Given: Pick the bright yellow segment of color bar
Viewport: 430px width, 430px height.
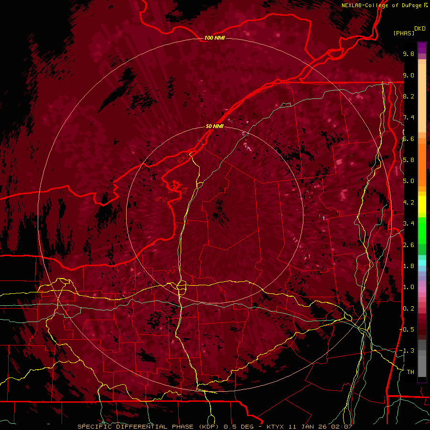Looking at the screenshot, I should point(422,204).
